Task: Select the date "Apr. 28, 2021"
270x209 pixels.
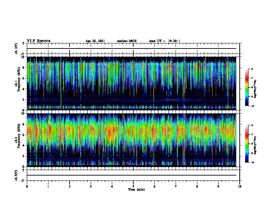Action: 95,41
